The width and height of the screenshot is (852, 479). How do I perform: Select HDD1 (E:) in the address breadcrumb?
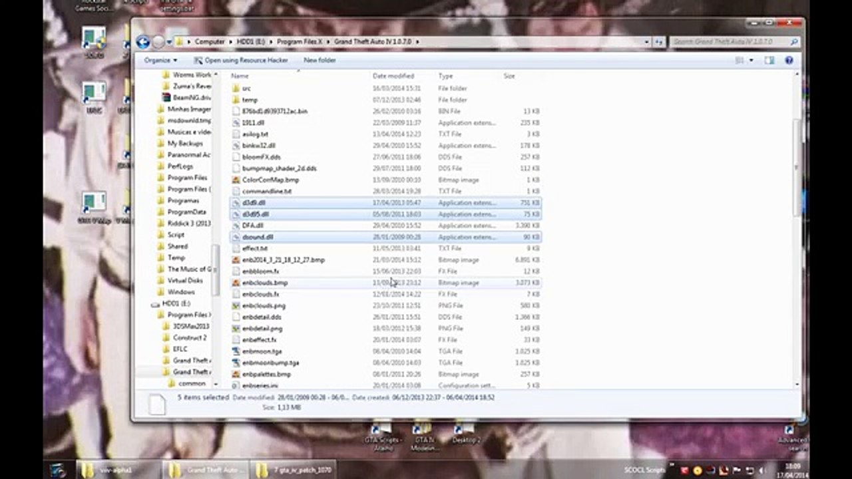tap(251, 42)
